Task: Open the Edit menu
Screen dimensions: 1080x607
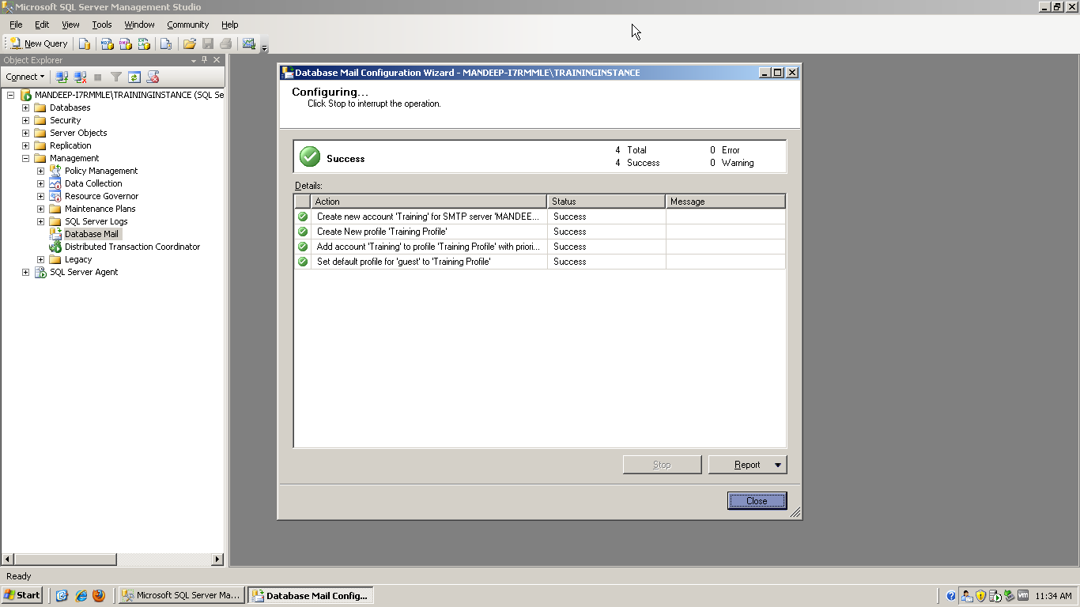Action: click(42, 25)
